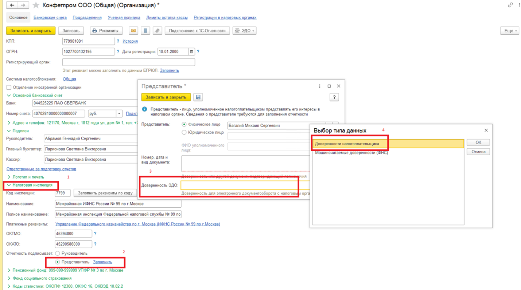Screen dimensions: 521x290
Task: Close the Выбор типа данных window
Action: (486, 130)
